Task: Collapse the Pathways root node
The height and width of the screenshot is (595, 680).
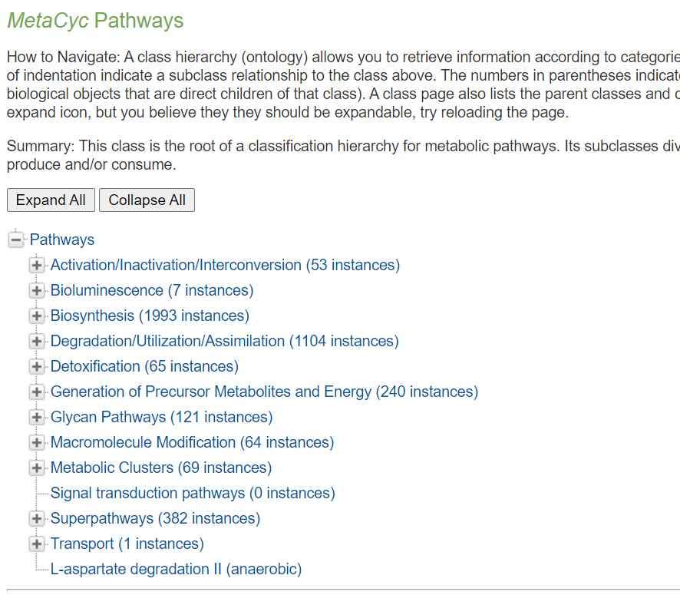Action: tap(15, 240)
